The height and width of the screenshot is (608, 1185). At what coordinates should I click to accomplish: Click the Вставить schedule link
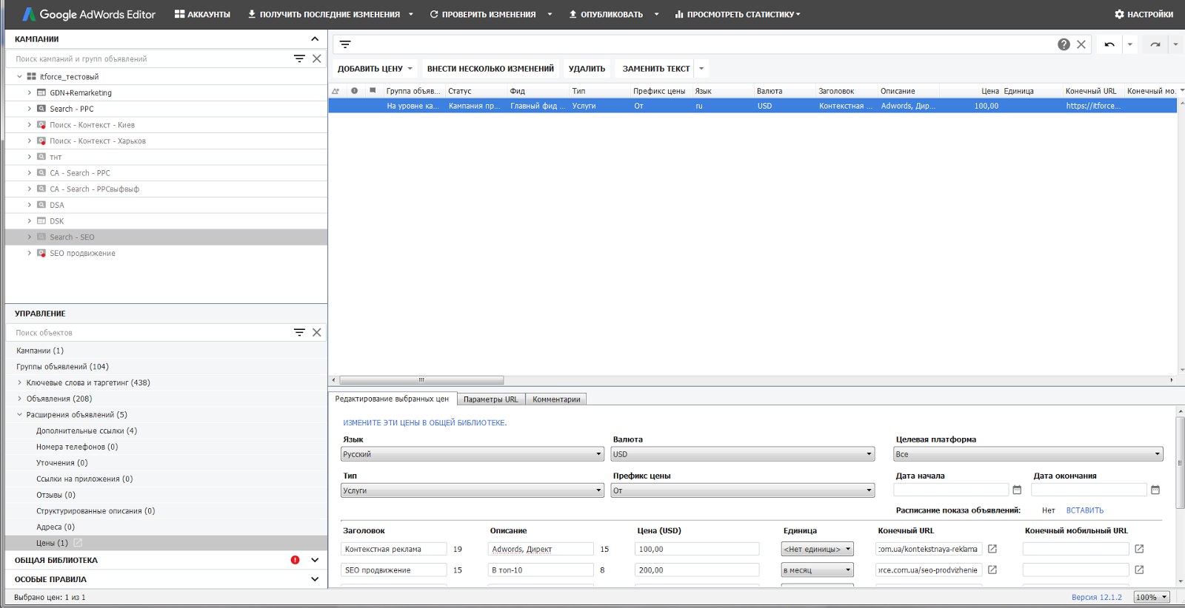1085,510
